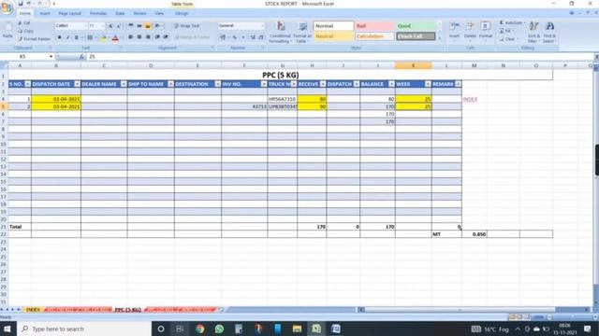Align text left
This screenshot has height=336, width=599.
pos(131,37)
